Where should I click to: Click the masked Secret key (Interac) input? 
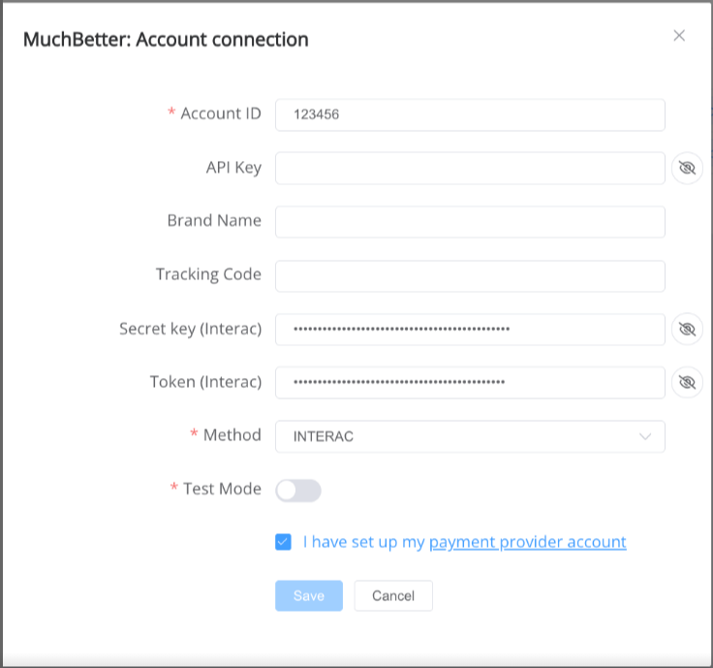pyautogui.click(x=470, y=330)
